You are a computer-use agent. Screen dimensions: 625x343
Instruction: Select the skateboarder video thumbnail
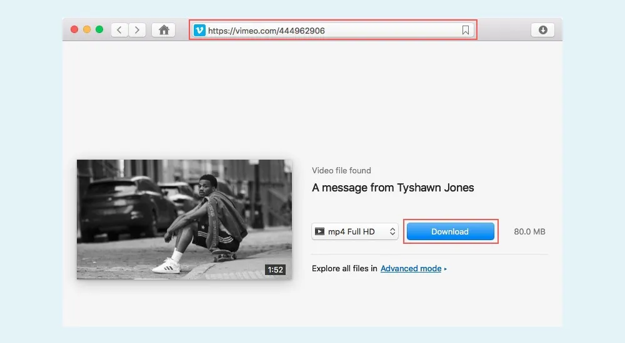coord(184,218)
